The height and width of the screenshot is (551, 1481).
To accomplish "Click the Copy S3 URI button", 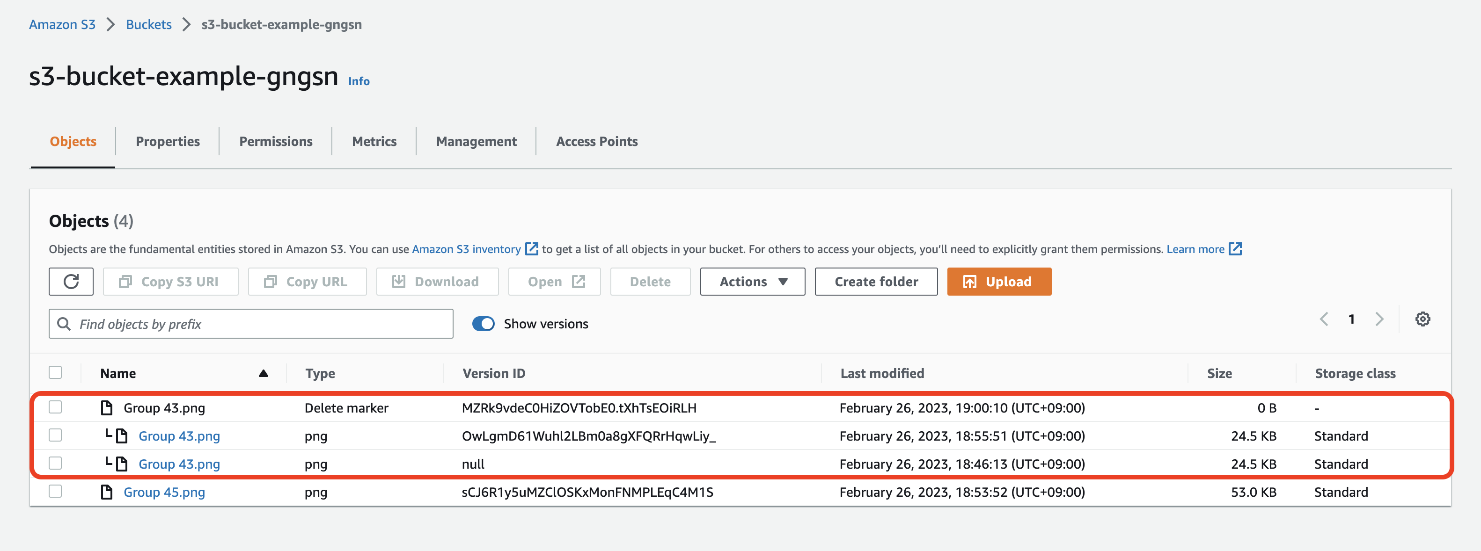I will (171, 282).
